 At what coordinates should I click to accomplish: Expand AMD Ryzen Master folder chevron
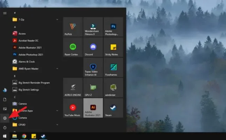point(57,69)
